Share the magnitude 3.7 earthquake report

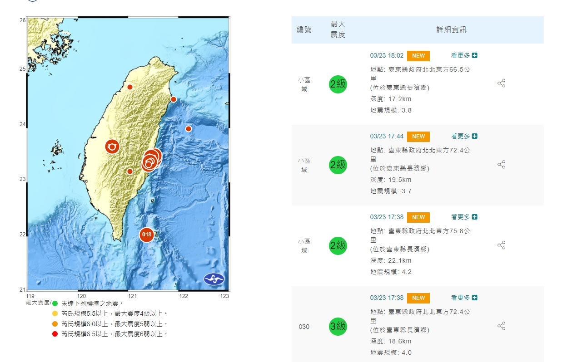tap(501, 164)
